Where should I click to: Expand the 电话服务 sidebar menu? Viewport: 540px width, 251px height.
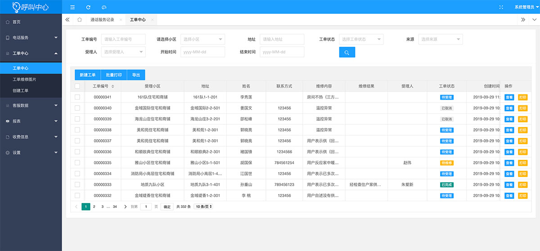tap(31, 38)
